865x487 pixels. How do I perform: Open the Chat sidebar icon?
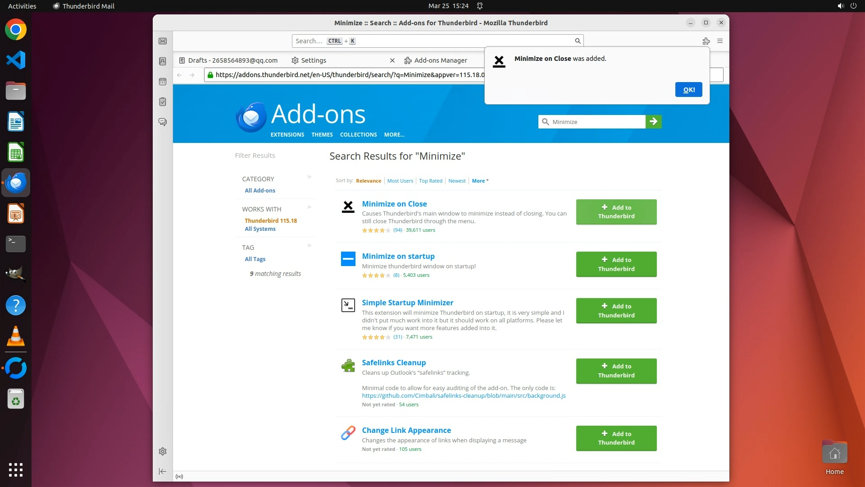(163, 122)
